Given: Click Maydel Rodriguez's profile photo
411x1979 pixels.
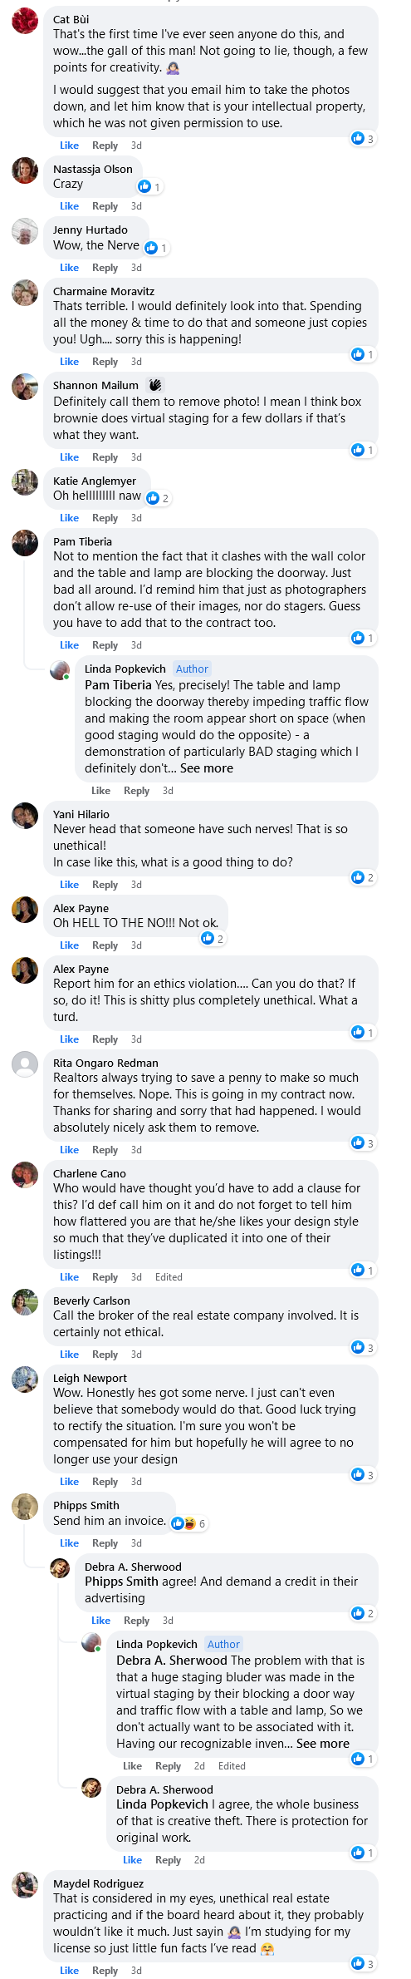Looking at the screenshot, I should (25, 1885).
